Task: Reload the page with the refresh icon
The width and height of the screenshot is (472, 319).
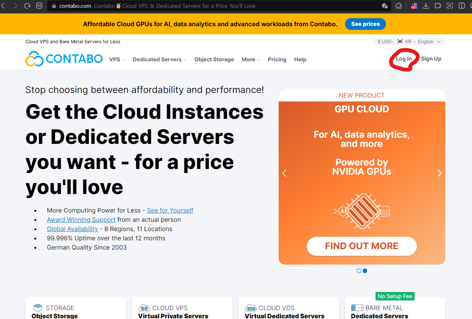Action: pos(27,6)
